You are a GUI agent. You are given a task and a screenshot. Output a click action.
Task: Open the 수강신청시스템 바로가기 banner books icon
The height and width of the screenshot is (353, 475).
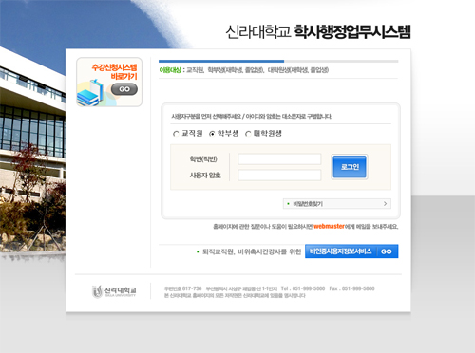coord(90,92)
